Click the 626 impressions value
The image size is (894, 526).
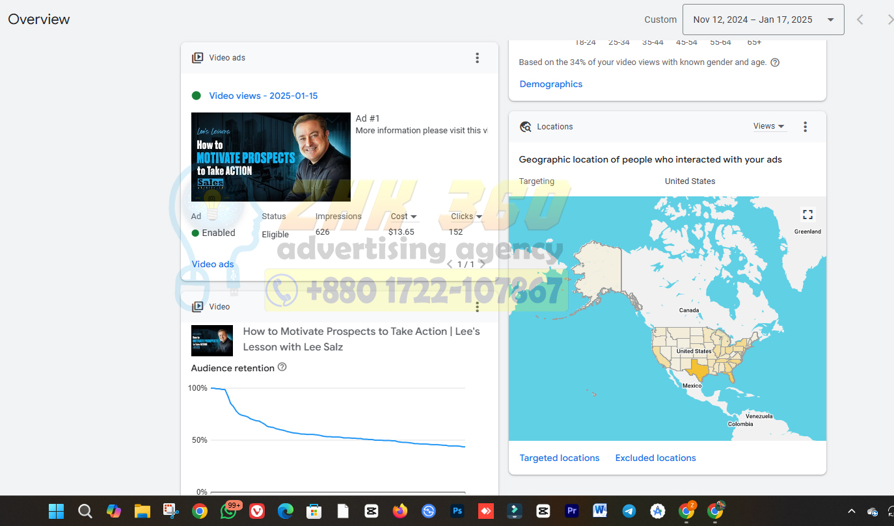point(323,231)
